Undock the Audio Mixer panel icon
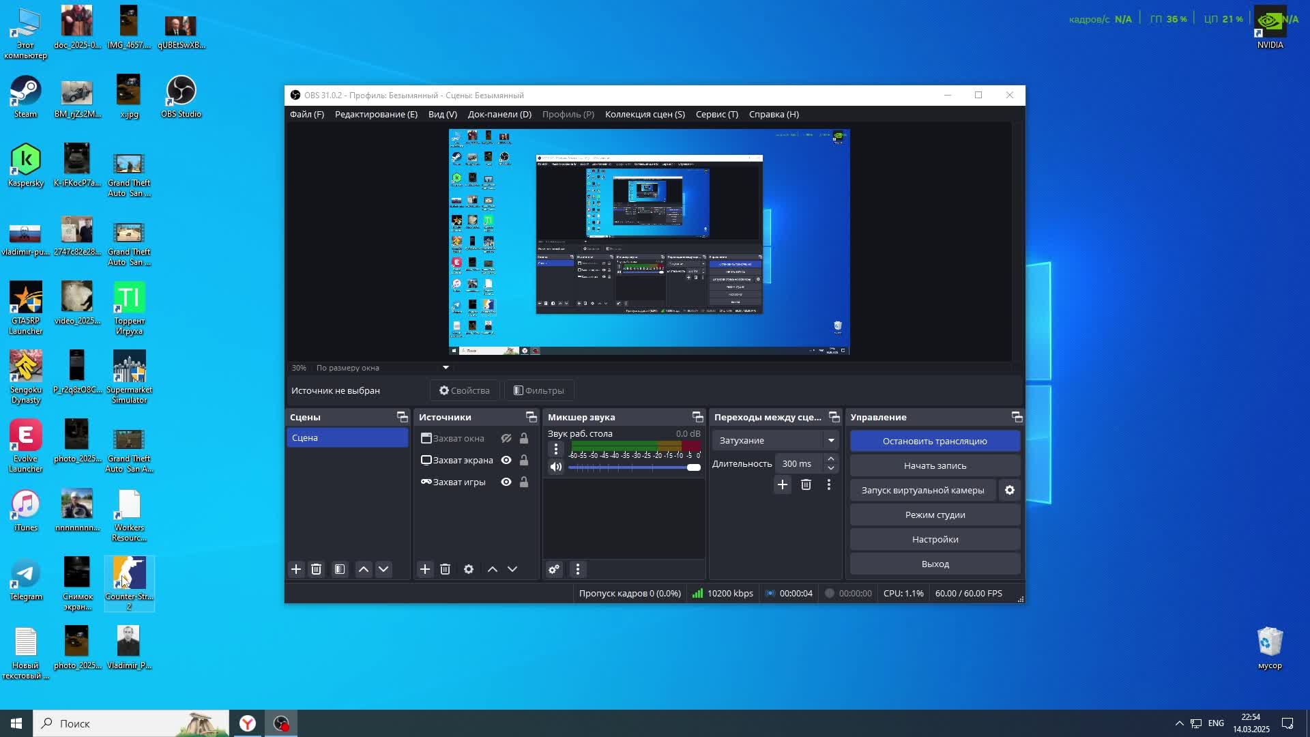Screen dimensions: 1310x737 click(x=697, y=417)
